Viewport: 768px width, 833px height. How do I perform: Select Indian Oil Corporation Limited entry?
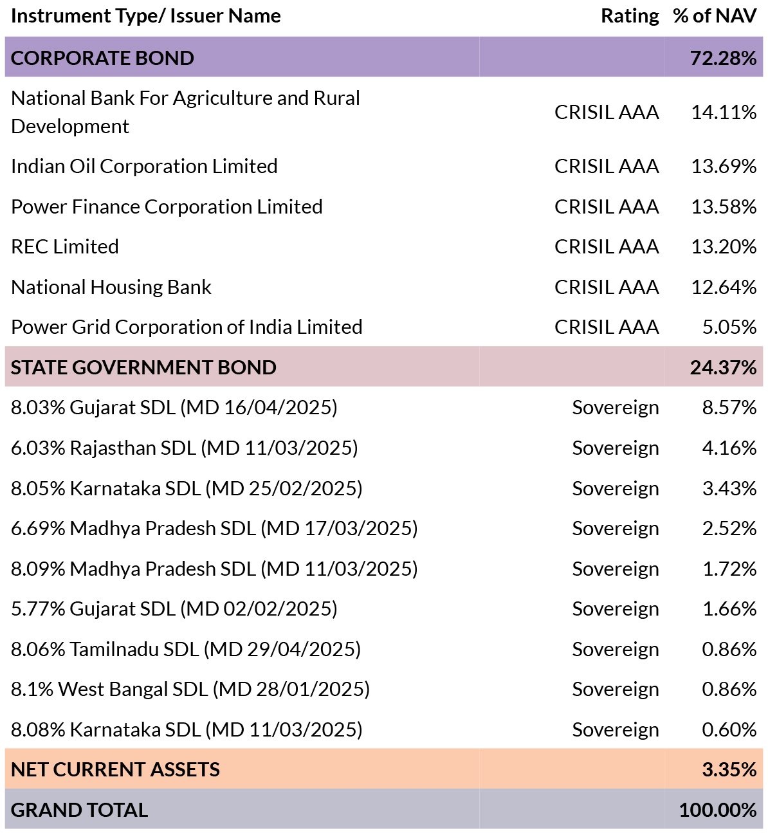coord(144,166)
